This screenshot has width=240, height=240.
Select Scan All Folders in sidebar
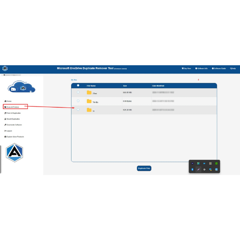12,107
